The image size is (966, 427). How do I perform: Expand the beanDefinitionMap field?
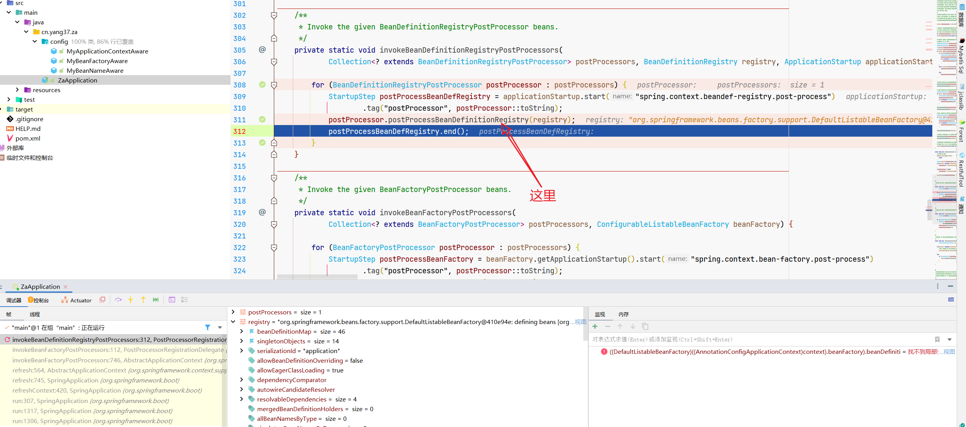242,331
